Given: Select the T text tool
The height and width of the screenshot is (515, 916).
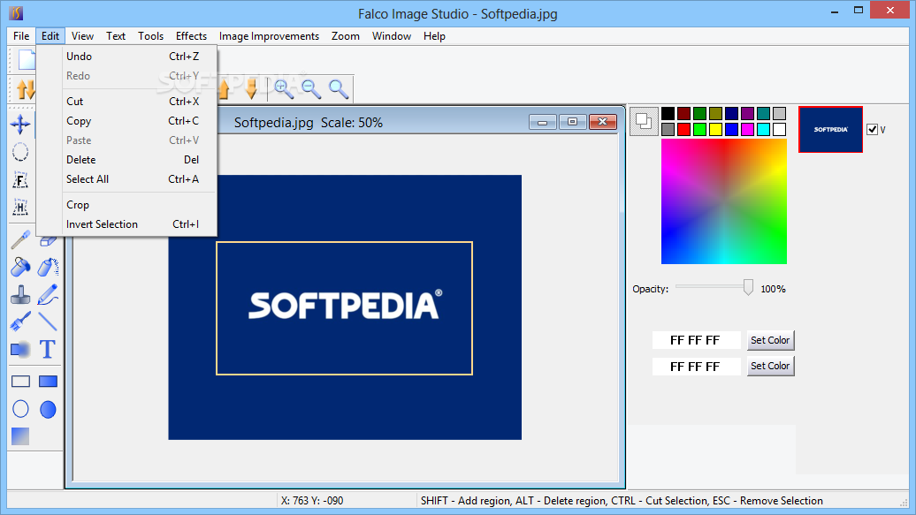Looking at the screenshot, I should point(48,349).
